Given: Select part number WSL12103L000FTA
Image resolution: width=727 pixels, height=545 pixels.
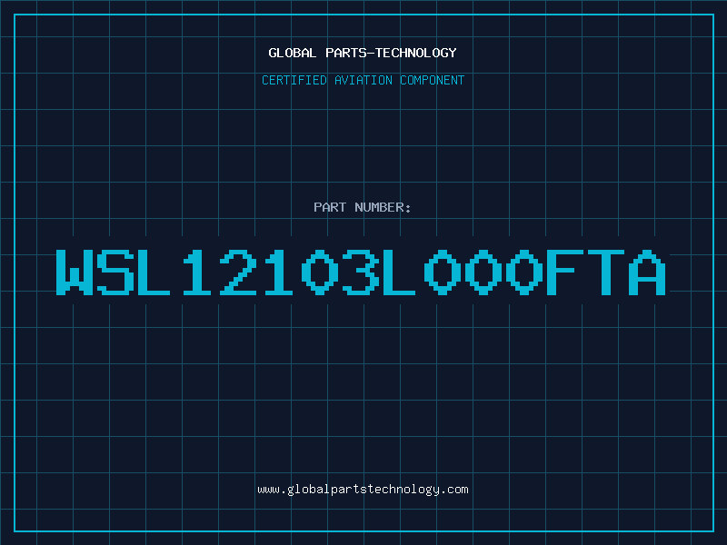Looking at the screenshot, I should pos(361,272).
